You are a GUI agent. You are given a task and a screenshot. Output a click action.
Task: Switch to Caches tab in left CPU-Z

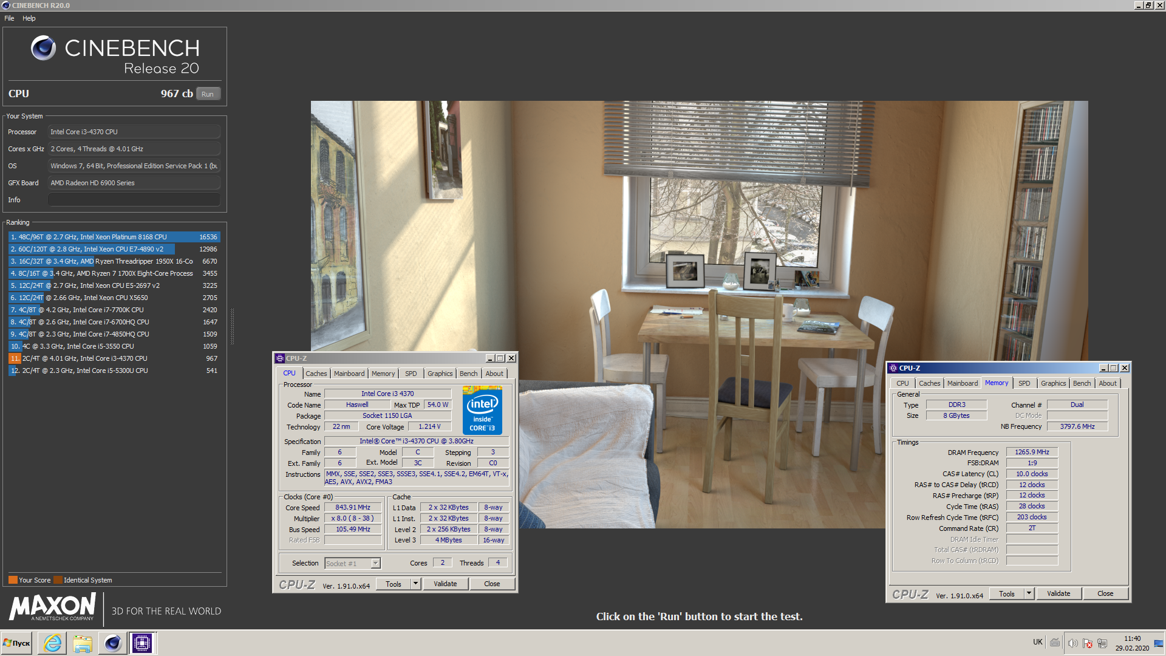tap(316, 374)
